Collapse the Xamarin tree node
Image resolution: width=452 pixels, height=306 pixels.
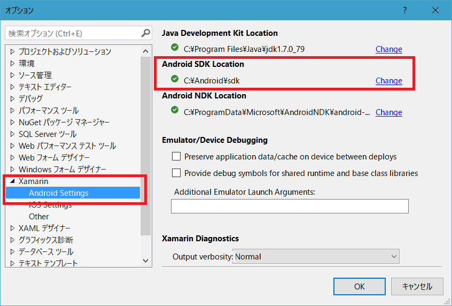pyautogui.click(x=12, y=181)
